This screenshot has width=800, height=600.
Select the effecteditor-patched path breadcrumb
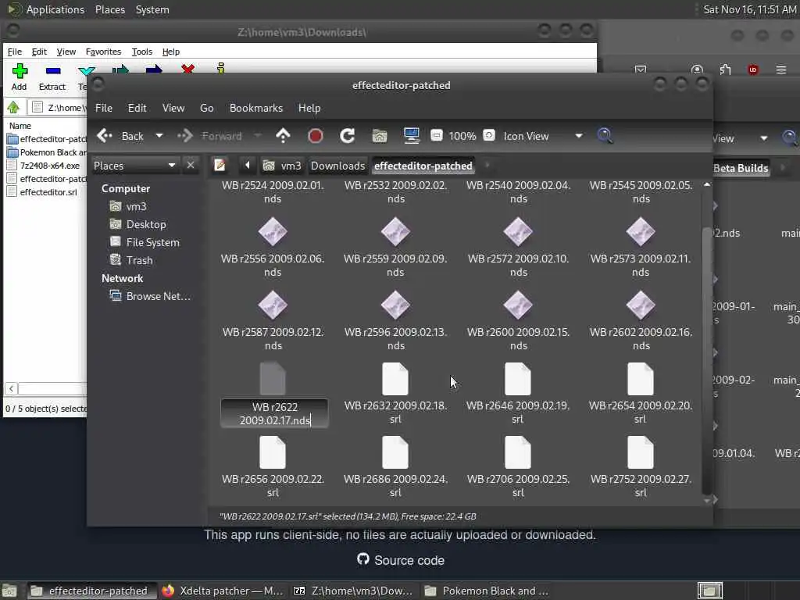tap(423, 166)
